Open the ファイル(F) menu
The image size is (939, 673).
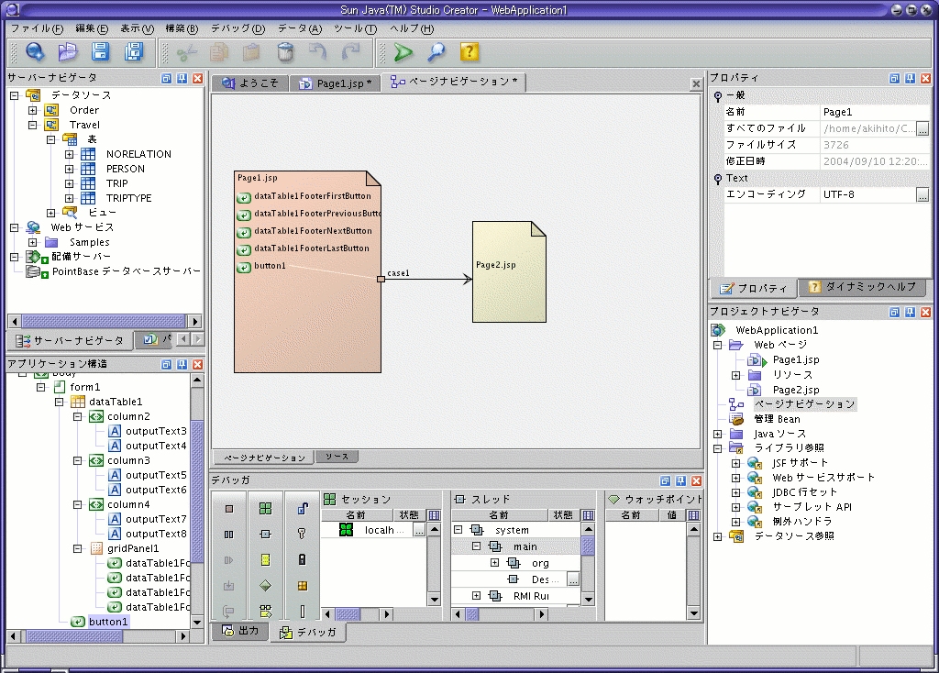click(x=37, y=28)
